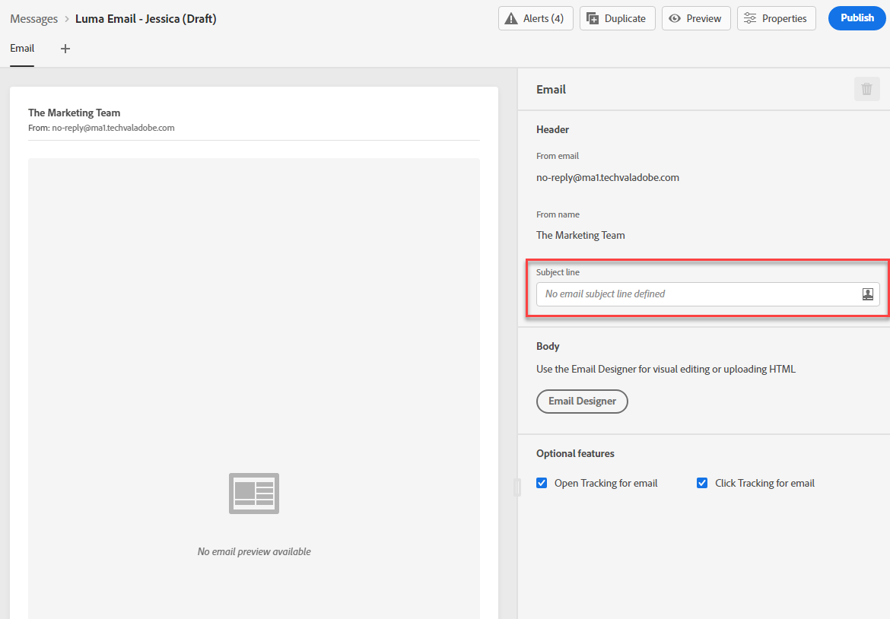Click The Marketing Team heading in email preview

coord(75,113)
